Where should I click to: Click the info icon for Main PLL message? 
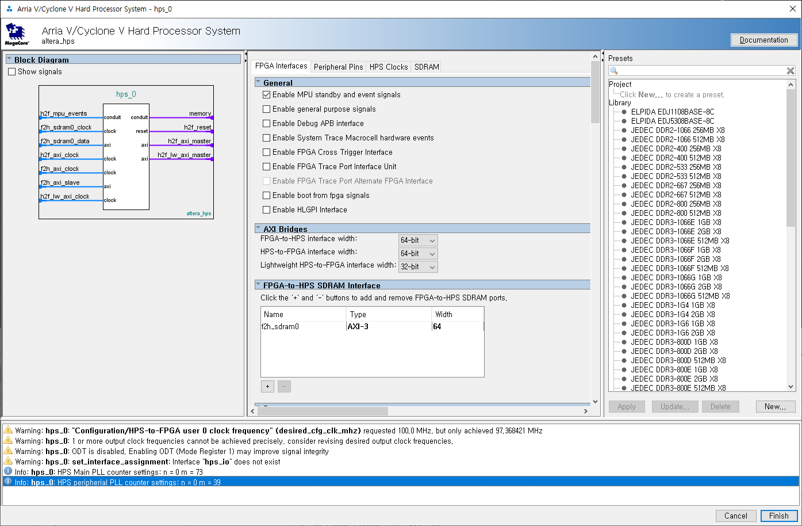click(x=8, y=472)
